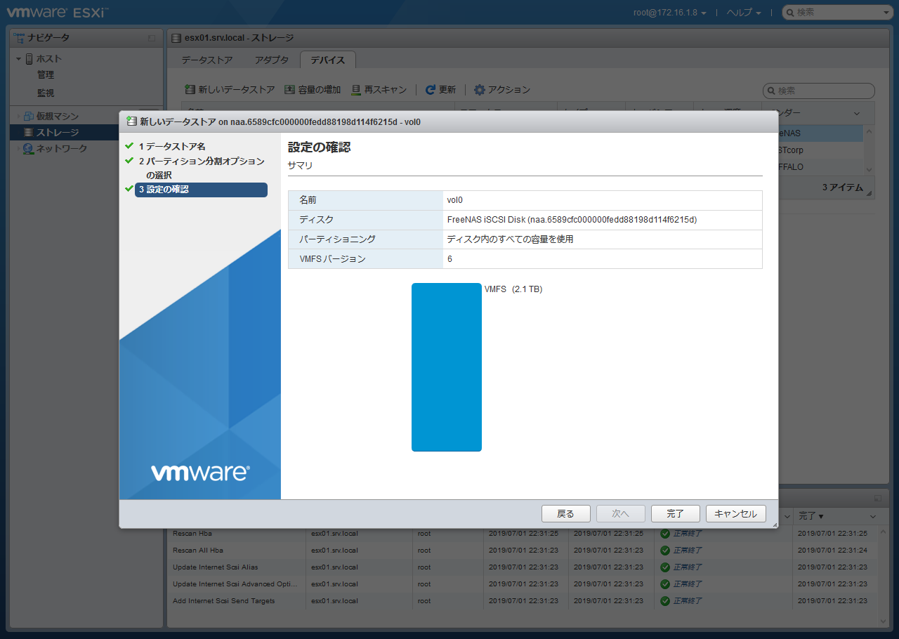Click the VMFS (2.1 TB) label
This screenshot has width=899, height=639.
(513, 289)
